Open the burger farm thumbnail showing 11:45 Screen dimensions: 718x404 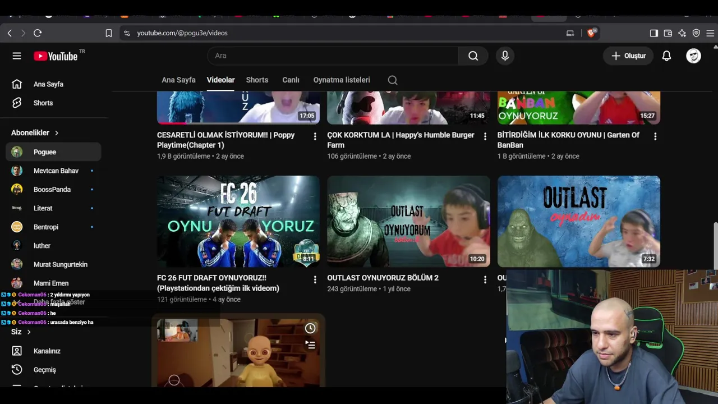click(x=408, y=108)
